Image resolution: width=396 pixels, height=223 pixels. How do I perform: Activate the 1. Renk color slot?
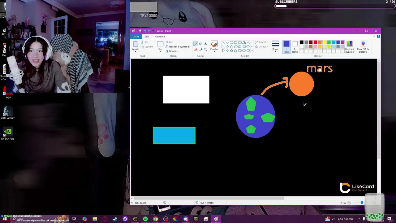286,46
